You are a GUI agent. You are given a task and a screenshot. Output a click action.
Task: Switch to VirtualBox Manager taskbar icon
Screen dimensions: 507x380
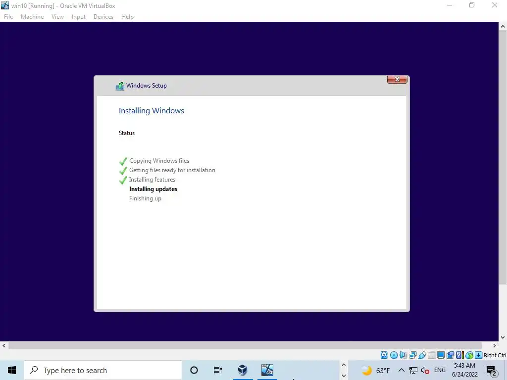click(243, 370)
